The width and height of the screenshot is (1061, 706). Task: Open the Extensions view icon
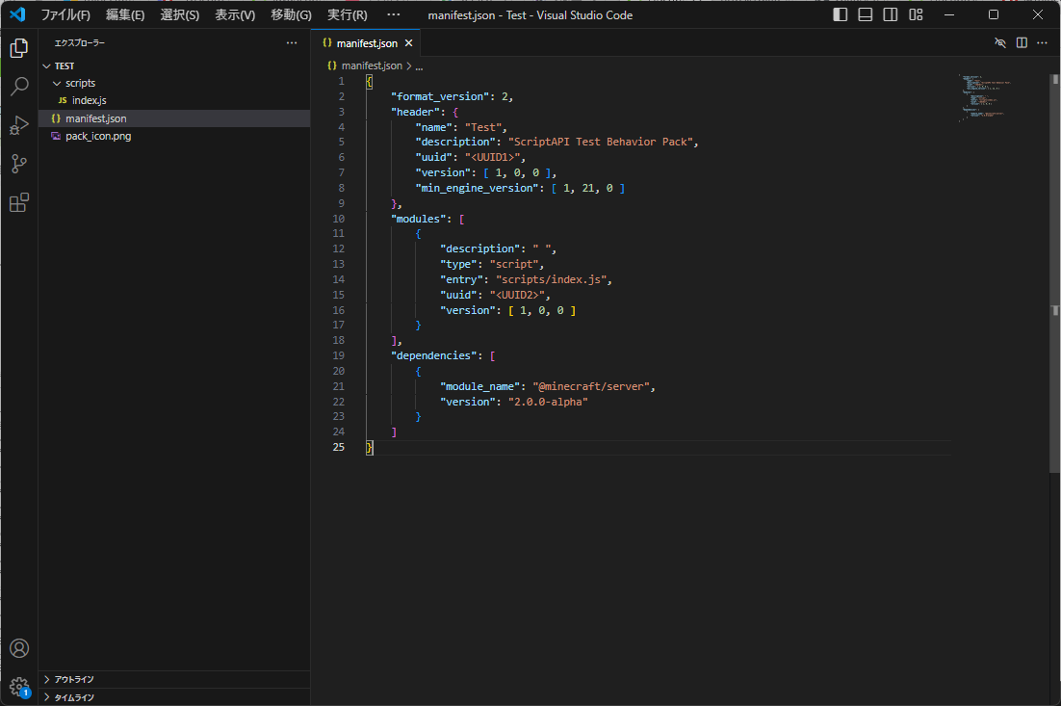point(18,202)
